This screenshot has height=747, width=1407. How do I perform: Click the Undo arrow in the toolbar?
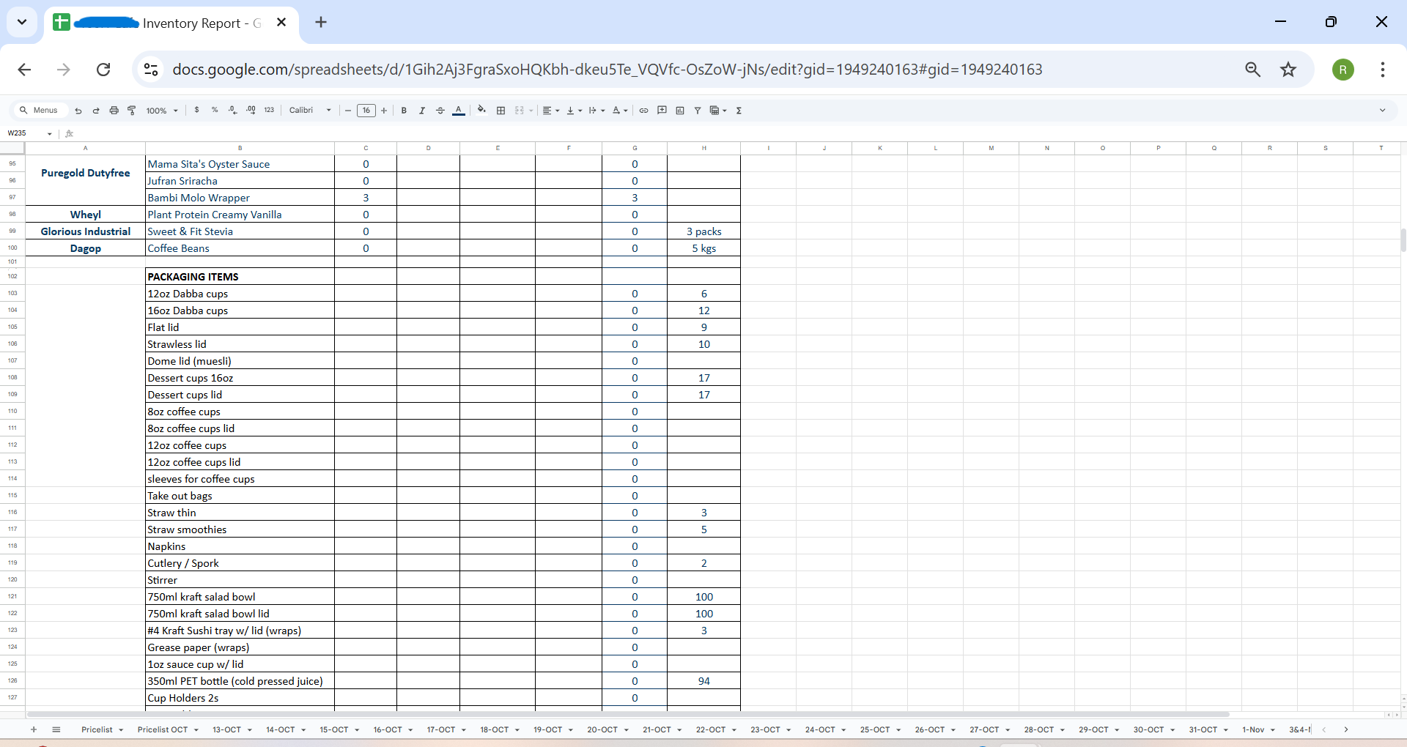pos(78,111)
